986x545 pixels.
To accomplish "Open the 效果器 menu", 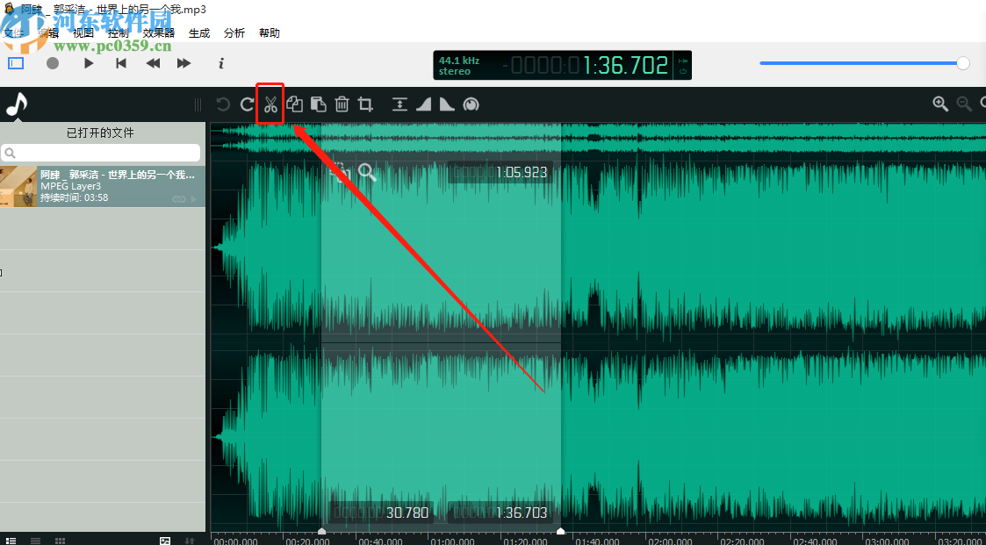I will [x=158, y=32].
